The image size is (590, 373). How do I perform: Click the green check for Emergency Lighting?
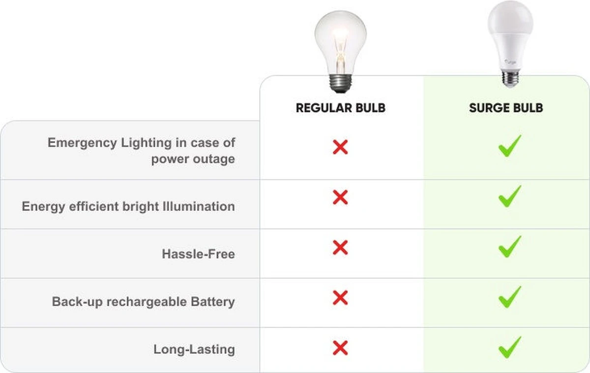click(509, 147)
